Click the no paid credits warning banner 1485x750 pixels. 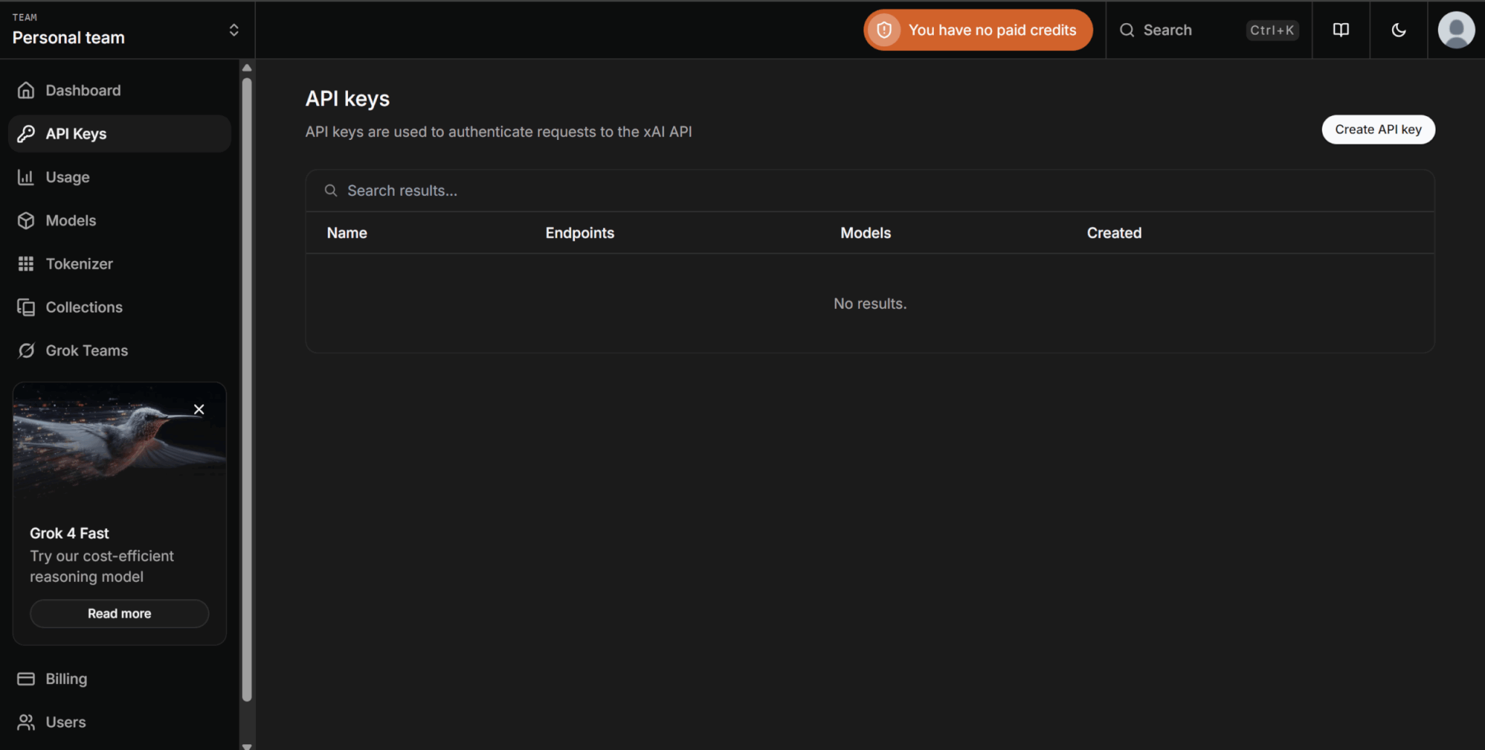point(977,30)
